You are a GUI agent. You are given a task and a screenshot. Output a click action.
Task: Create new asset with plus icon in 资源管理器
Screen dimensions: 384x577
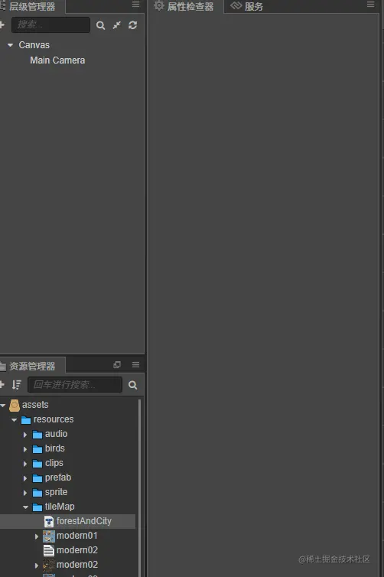(2, 385)
